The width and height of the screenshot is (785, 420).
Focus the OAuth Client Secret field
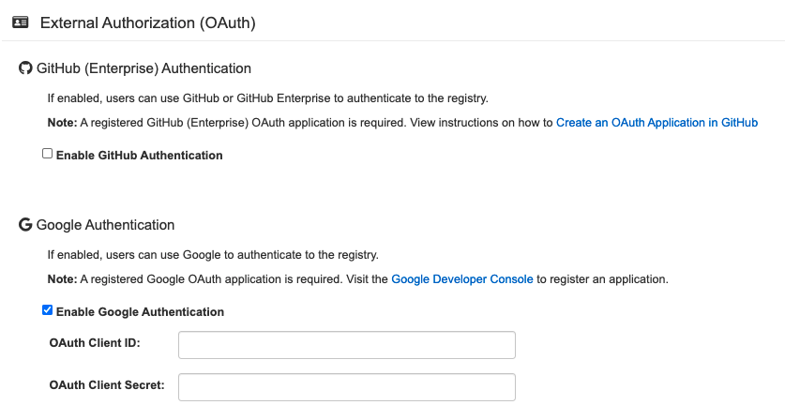click(x=347, y=387)
